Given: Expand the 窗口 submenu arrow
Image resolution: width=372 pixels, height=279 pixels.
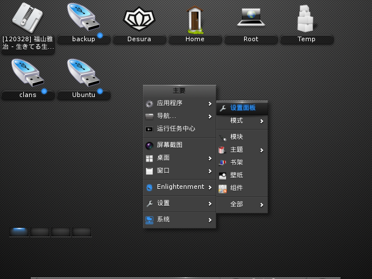Looking at the screenshot, I should tap(210, 171).
